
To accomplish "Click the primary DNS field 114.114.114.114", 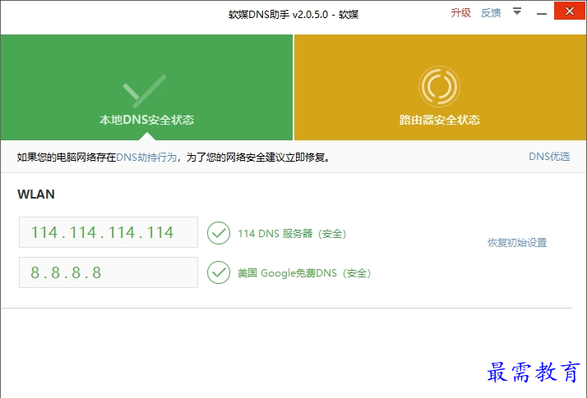I will coord(109,232).
